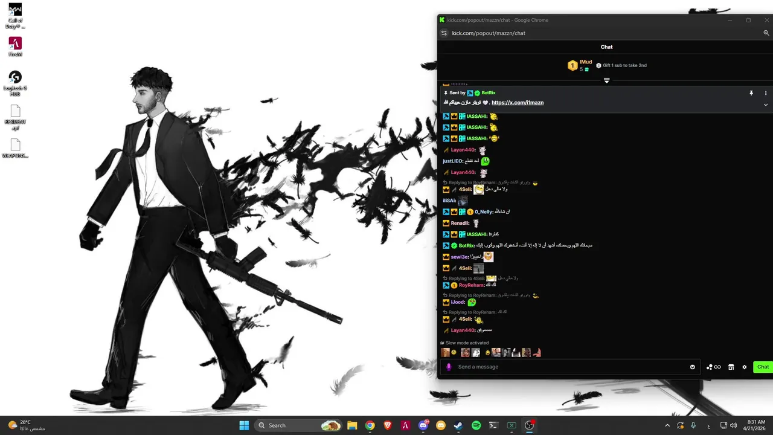Open File Explorer from taskbar
773x435 pixels.
click(x=352, y=425)
